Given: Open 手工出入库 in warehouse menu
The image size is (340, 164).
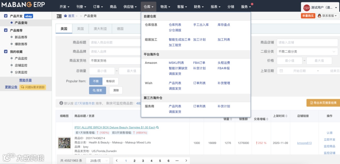Looking at the screenshot, I should pos(201,25).
